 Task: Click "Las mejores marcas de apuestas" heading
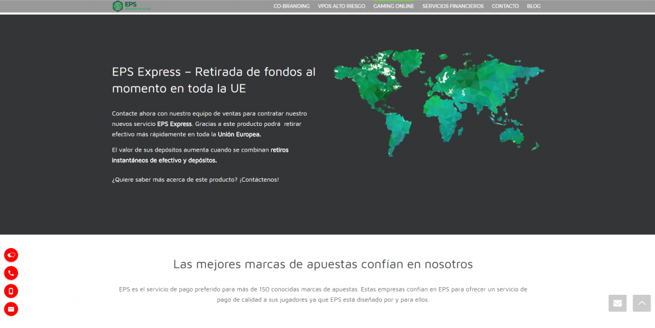(322, 264)
